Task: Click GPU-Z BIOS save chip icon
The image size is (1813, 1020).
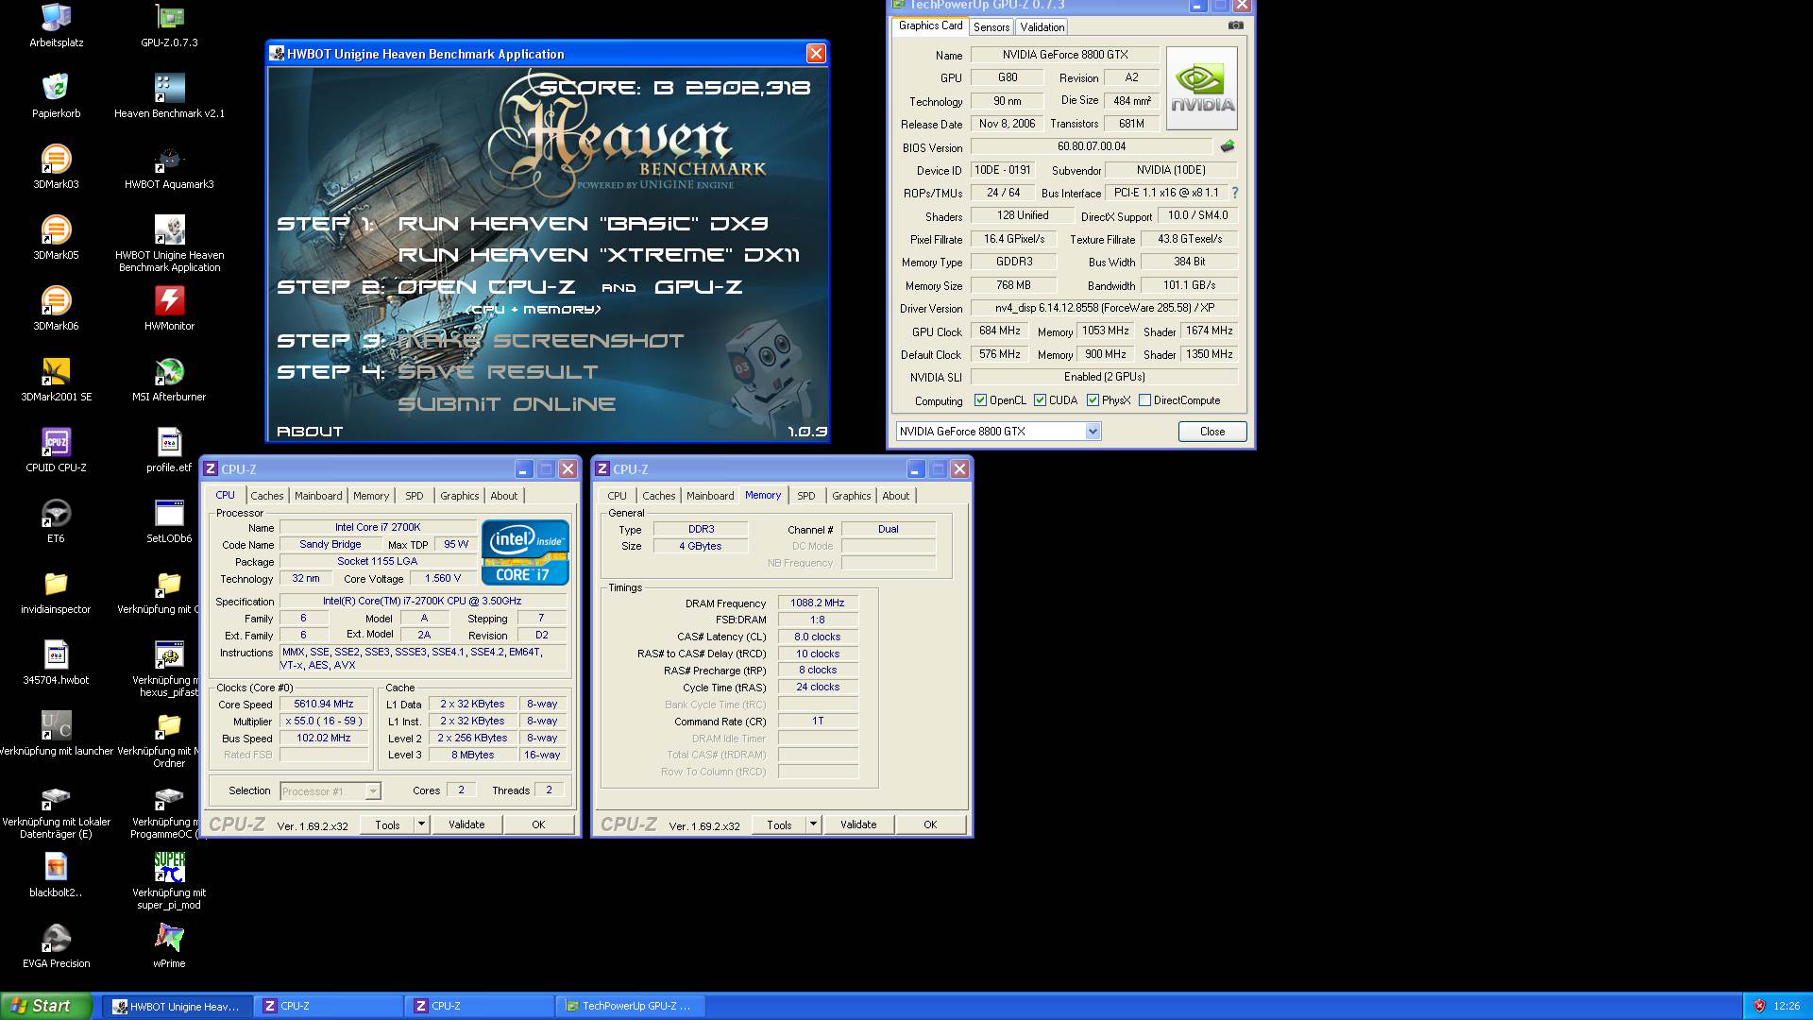Action: click(1227, 146)
